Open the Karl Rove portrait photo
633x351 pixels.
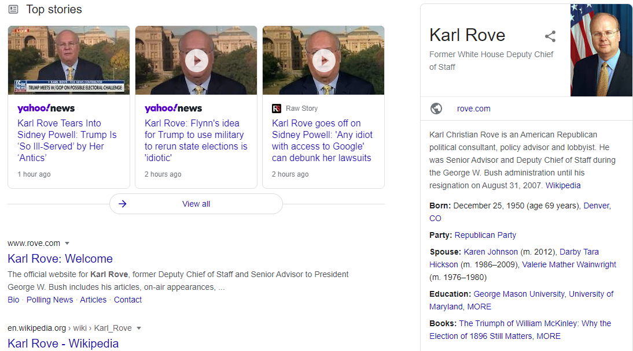coord(601,50)
